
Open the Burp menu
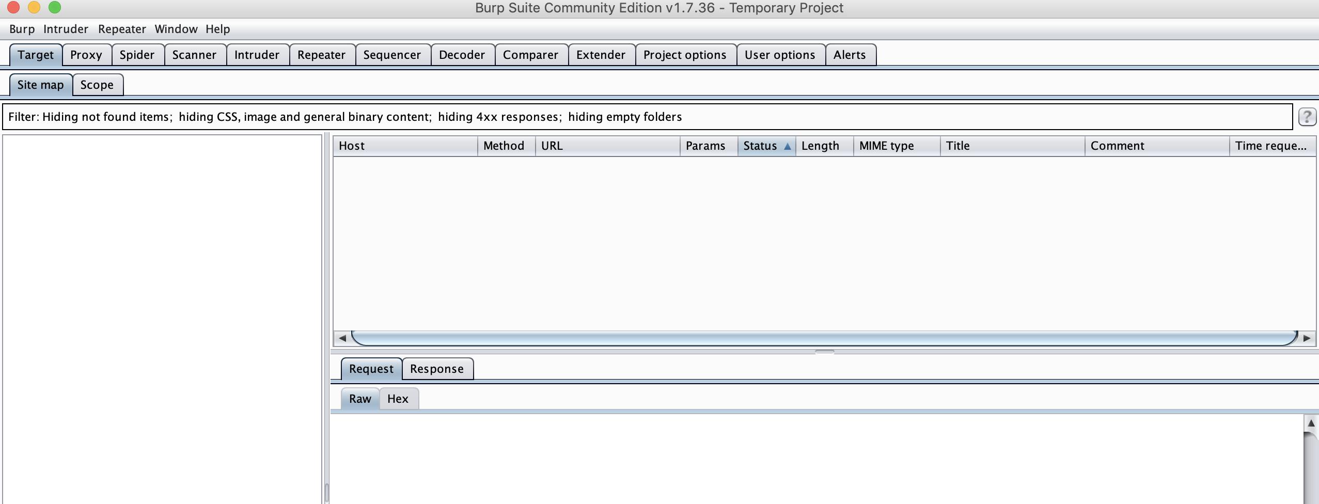22,29
